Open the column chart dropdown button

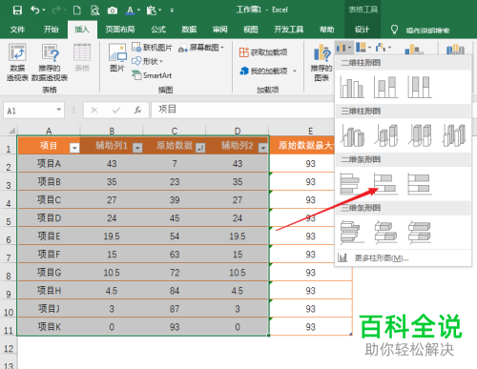click(343, 48)
